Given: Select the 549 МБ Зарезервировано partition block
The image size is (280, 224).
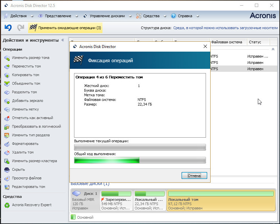Looking at the screenshot, I should [116, 201].
